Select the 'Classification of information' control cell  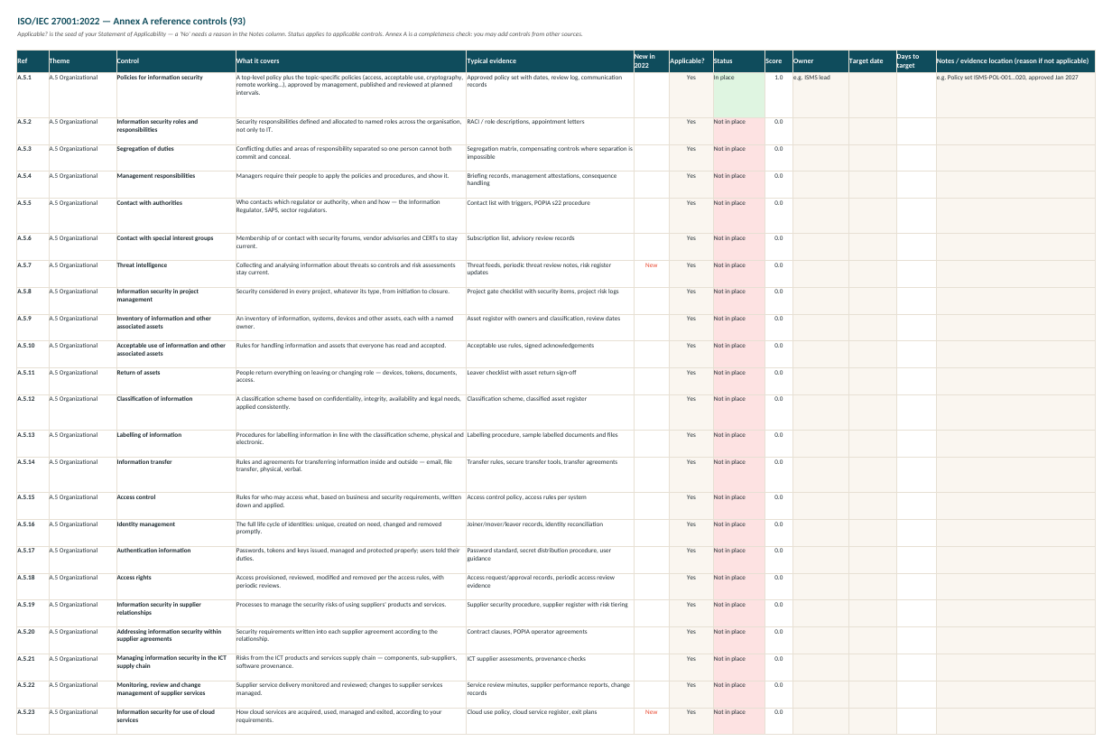pos(175,412)
